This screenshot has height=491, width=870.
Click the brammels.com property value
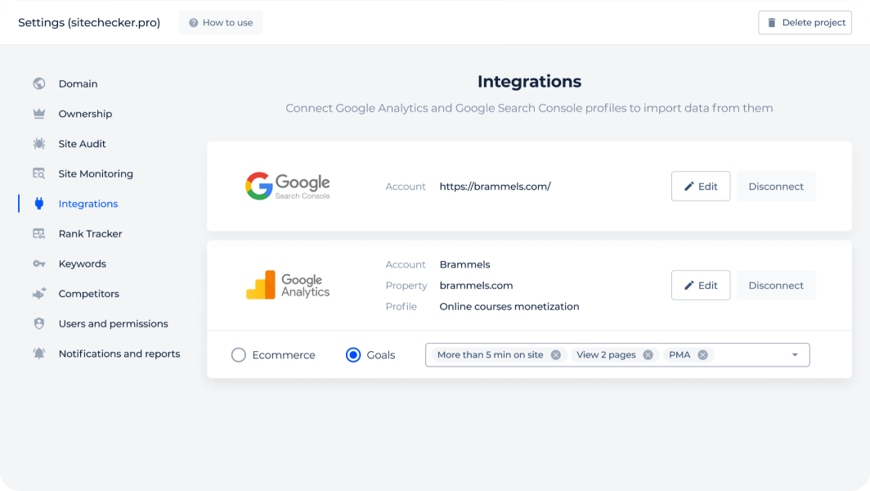pos(476,286)
